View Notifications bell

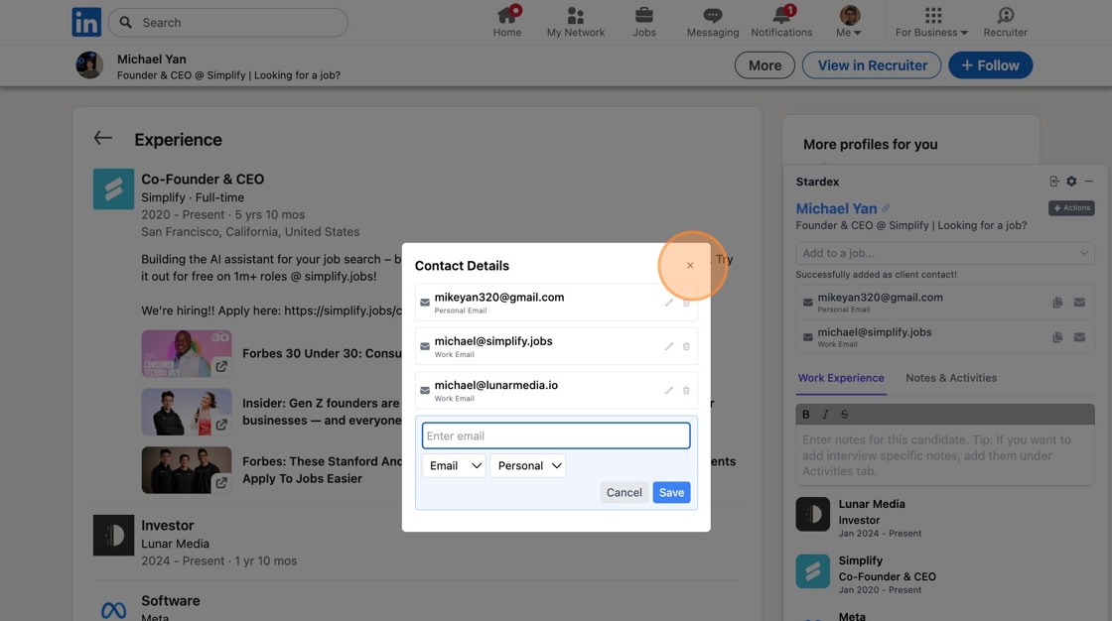click(781, 22)
